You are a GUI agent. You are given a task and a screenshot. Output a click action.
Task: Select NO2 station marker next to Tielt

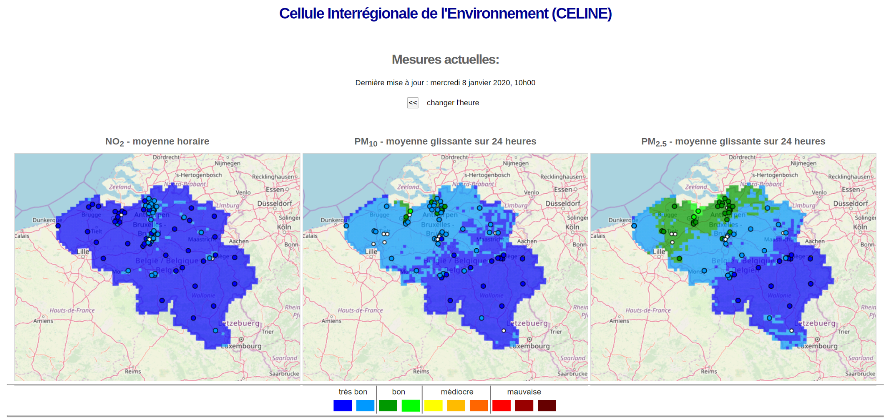pos(88,231)
